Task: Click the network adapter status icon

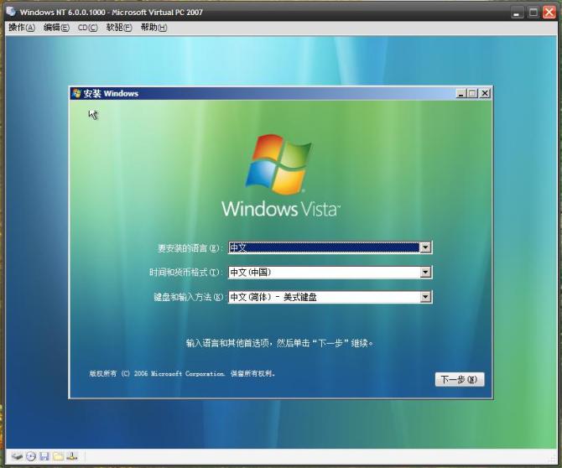Action: point(71,456)
